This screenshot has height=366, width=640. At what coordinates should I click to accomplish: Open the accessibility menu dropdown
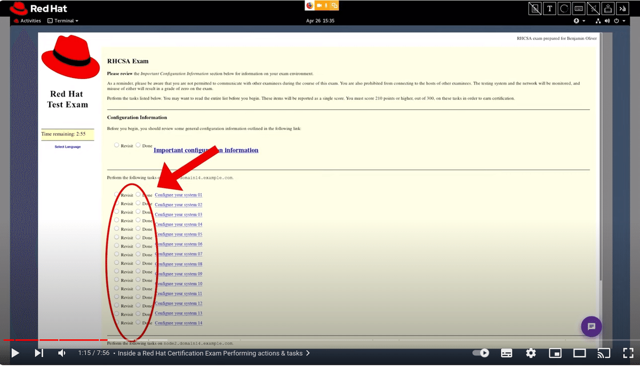click(579, 21)
